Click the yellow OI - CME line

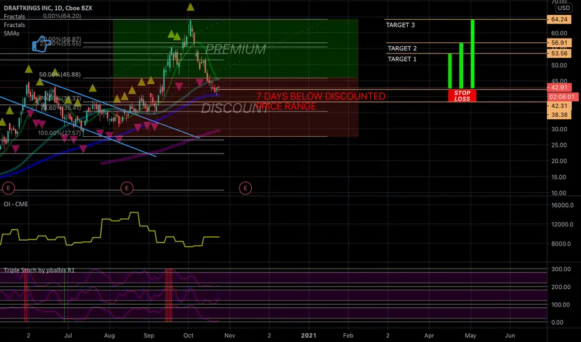point(111,229)
